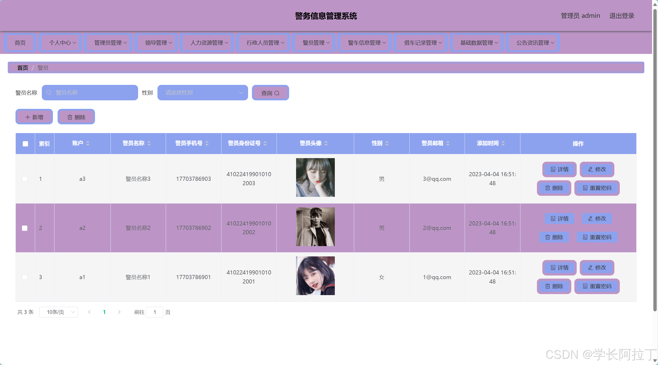Image resolution: width=658 pixels, height=365 pixels.
Task: Open 详情 for account a3
Action: coord(559,169)
